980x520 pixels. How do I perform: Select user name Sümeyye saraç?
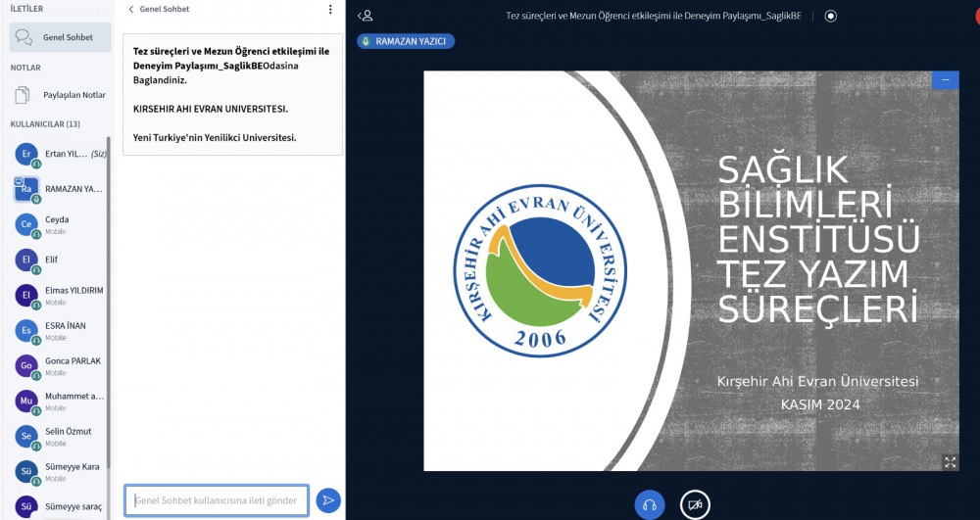(73, 507)
